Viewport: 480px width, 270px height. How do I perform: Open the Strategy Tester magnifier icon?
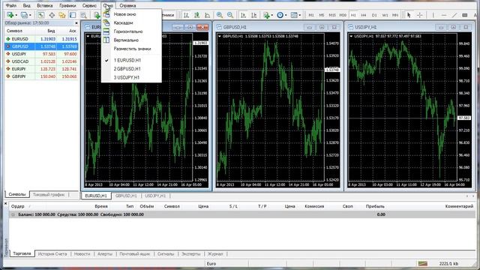coord(83,15)
